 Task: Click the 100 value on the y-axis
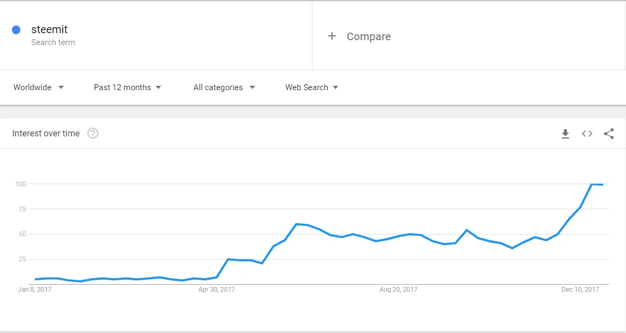pos(21,184)
